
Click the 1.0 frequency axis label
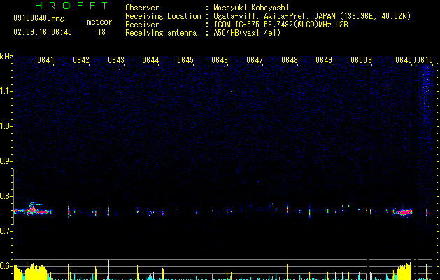[6, 126]
